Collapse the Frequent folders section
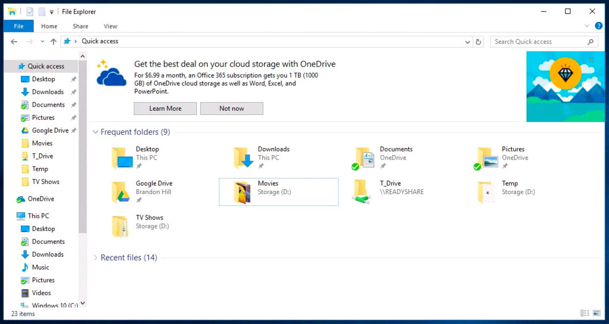 (96, 132)
